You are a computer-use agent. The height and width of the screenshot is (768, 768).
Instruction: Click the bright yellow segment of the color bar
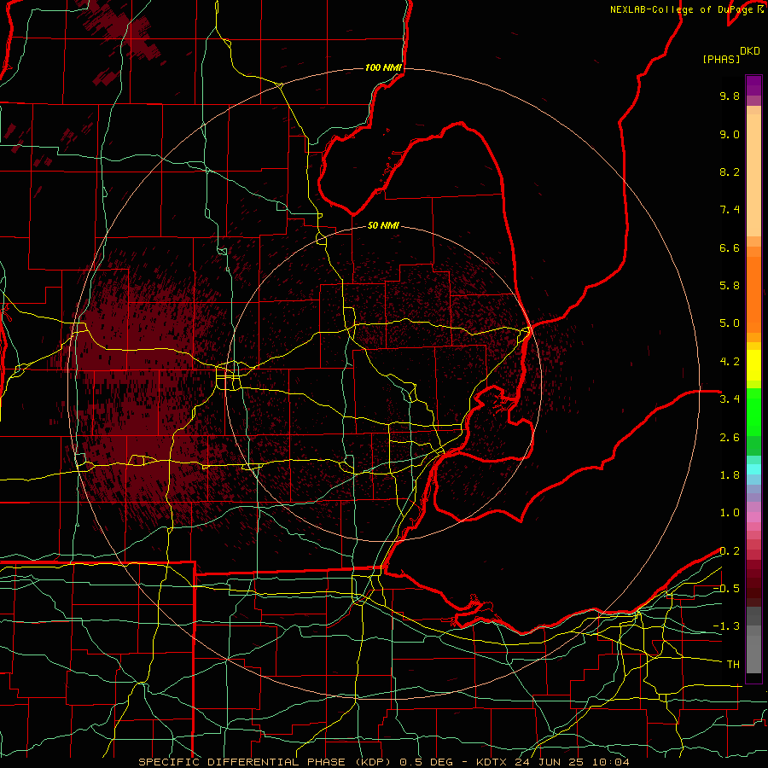tap(753, 365)
